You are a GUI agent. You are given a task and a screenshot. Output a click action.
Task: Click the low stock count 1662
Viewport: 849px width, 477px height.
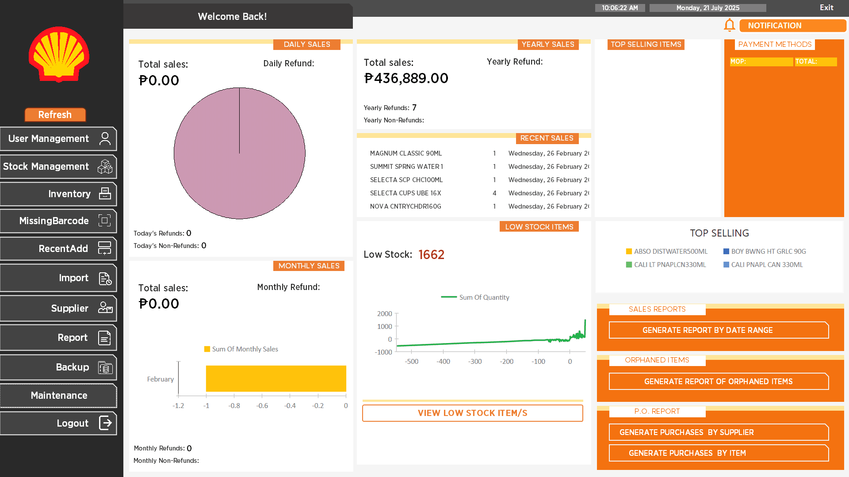[431, 255]
